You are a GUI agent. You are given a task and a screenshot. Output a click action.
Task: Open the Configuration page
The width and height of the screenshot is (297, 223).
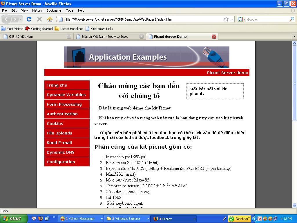67,162
